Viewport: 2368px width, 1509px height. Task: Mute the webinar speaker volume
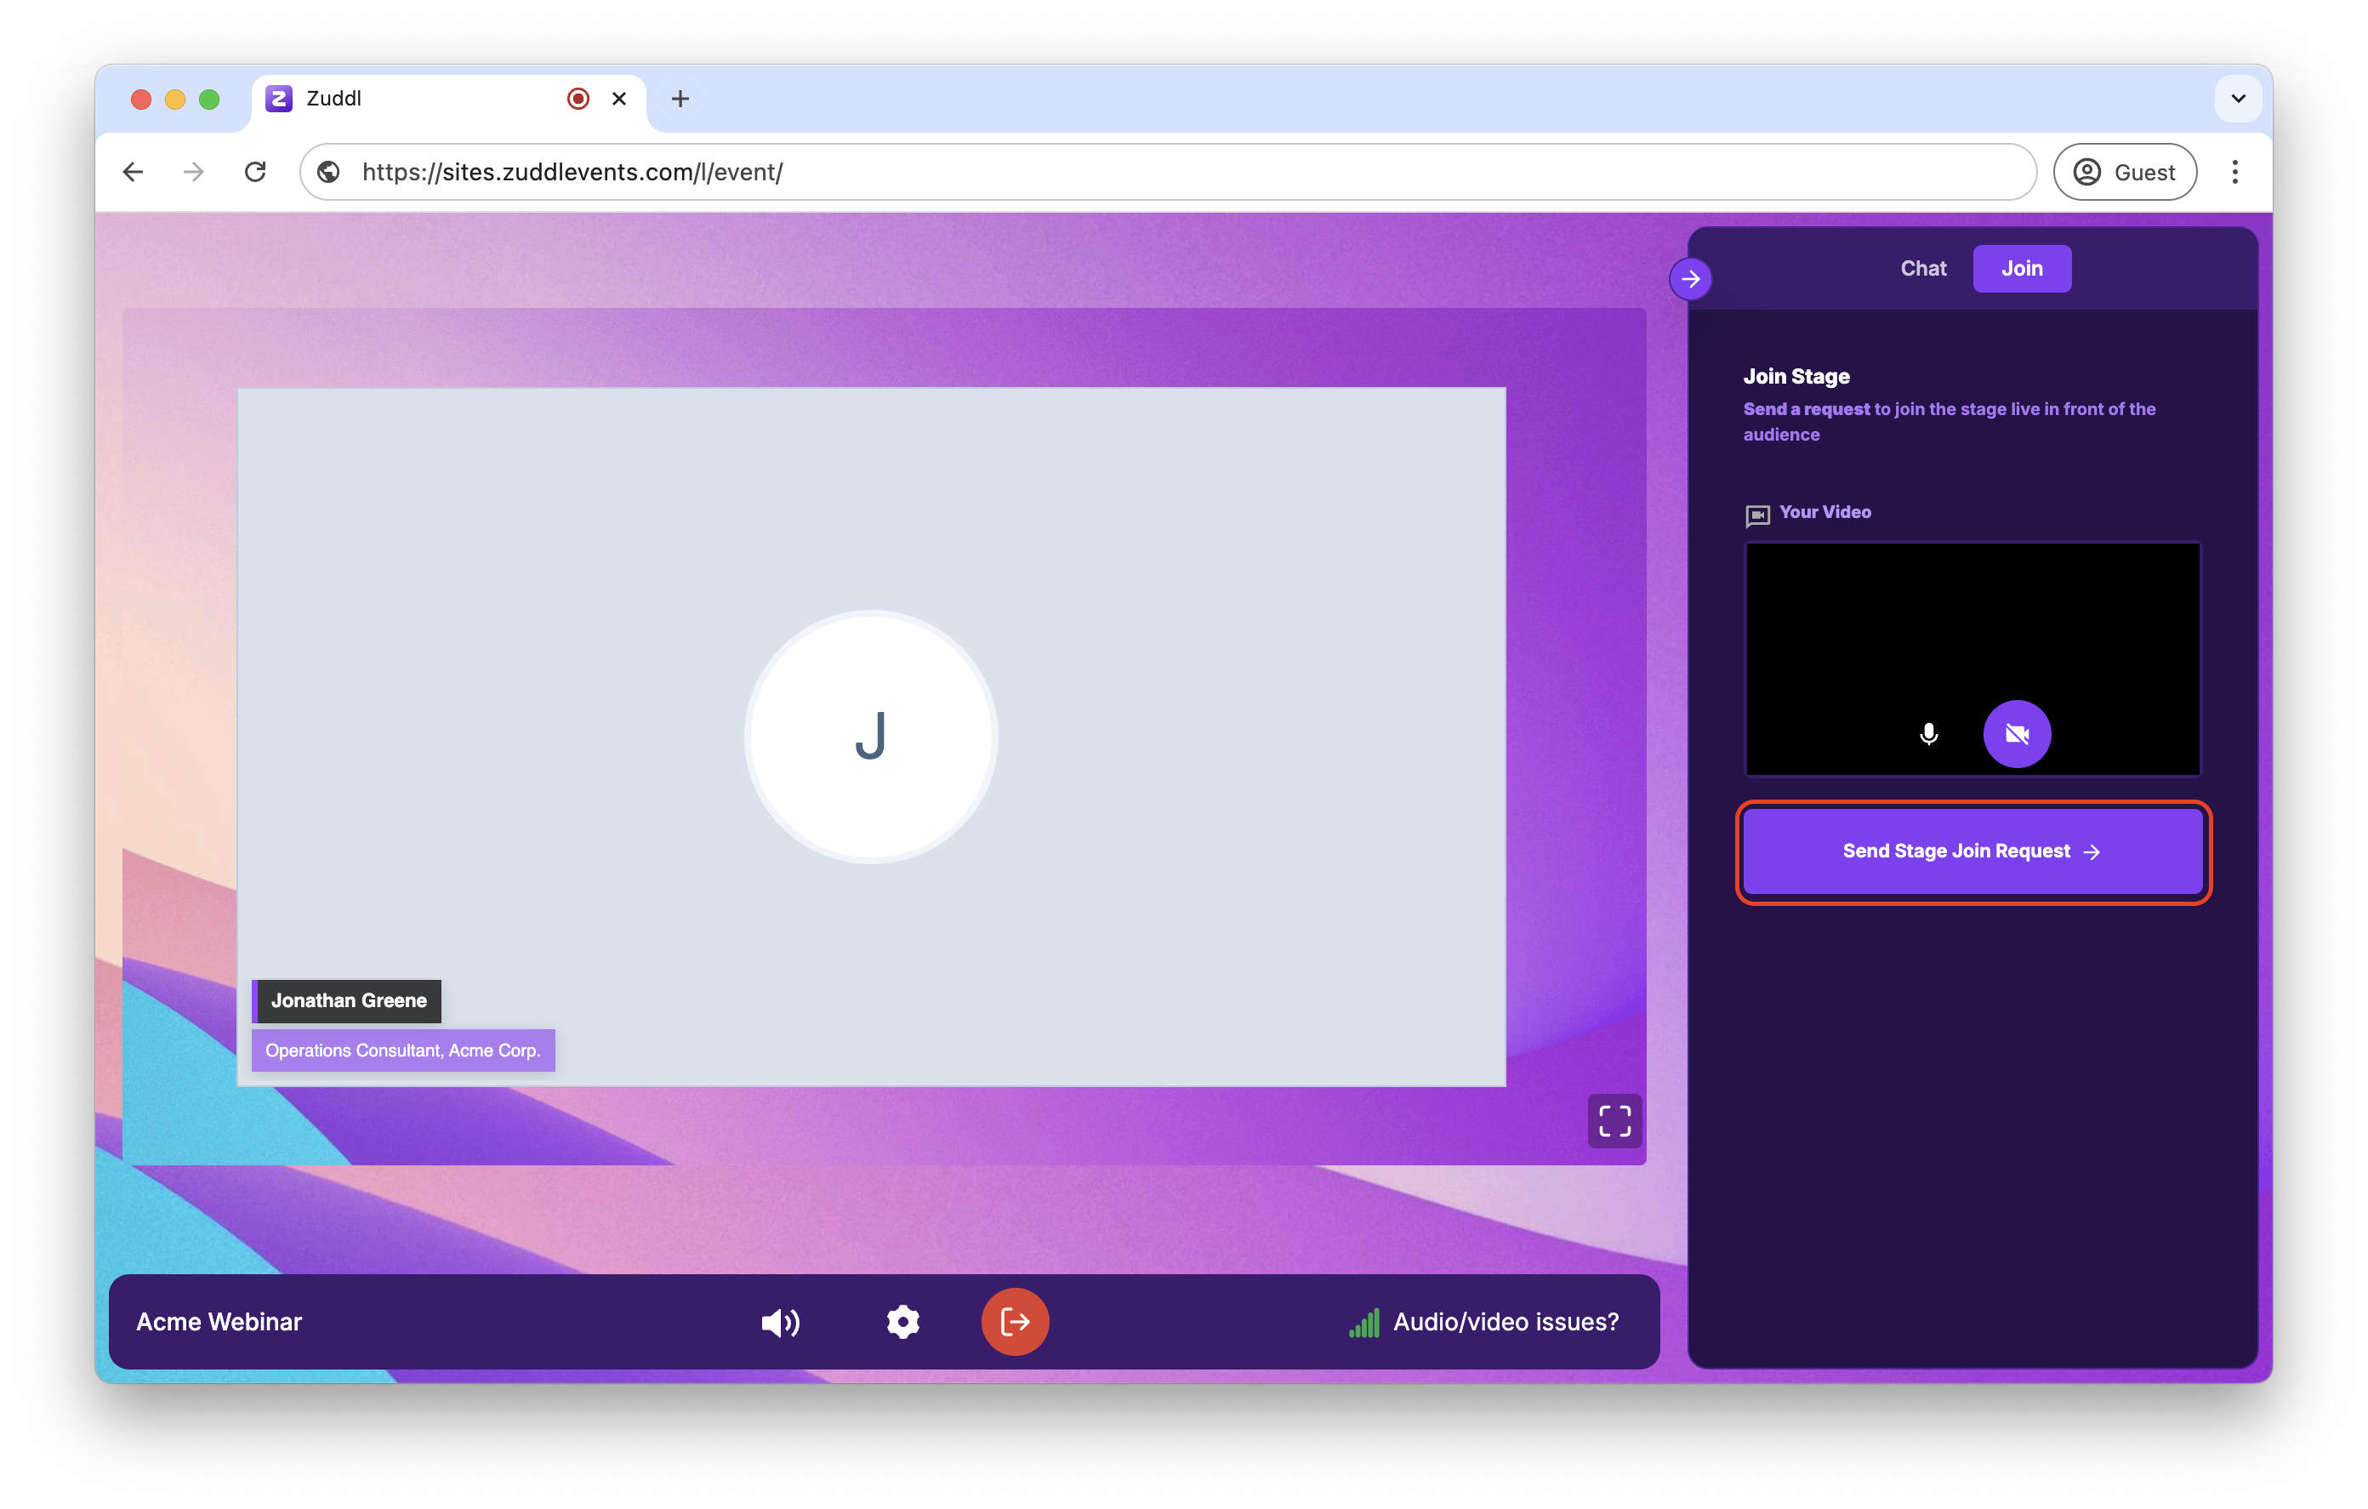[x=781, y=1322]
